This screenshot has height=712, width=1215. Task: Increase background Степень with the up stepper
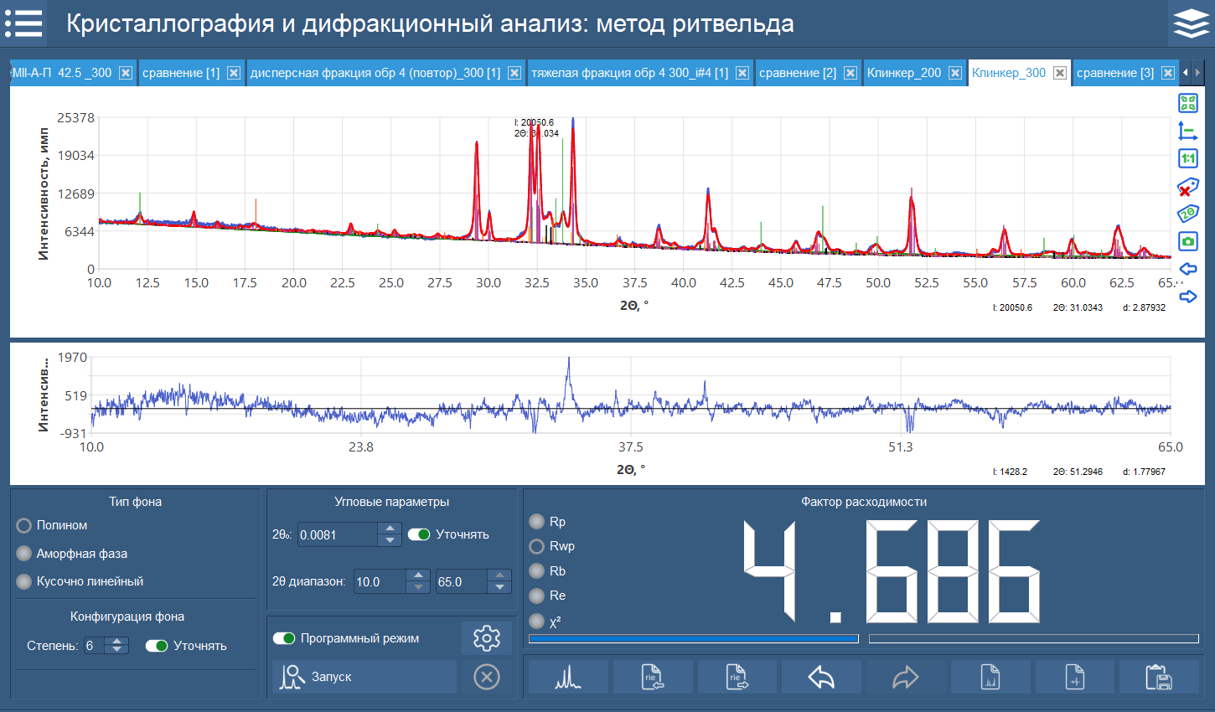click(x=116, y=642)
